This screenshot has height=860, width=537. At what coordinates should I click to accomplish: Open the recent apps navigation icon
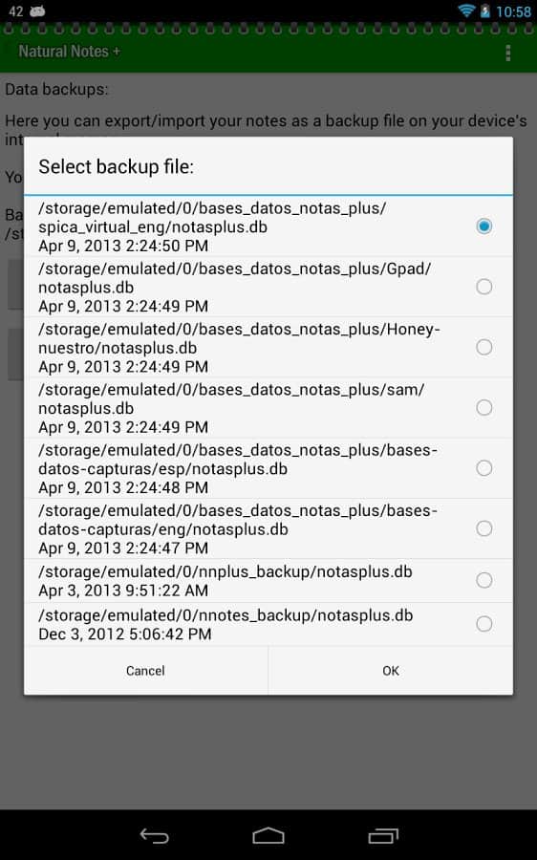383,835
